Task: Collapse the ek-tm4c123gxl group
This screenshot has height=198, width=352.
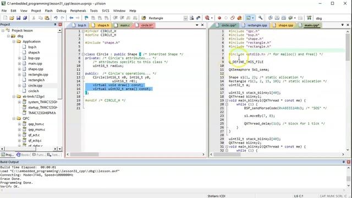Action: pyautogui.click(x=14, y=97)
